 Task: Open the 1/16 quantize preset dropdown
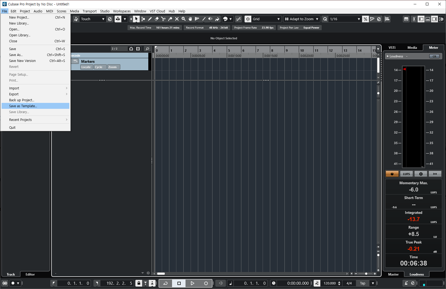tap(345, 19)
